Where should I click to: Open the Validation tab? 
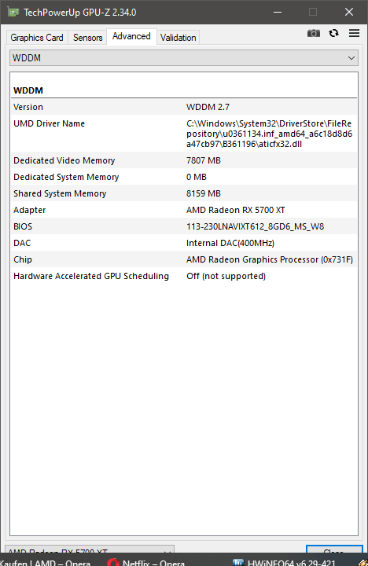(x=178, y=38)
